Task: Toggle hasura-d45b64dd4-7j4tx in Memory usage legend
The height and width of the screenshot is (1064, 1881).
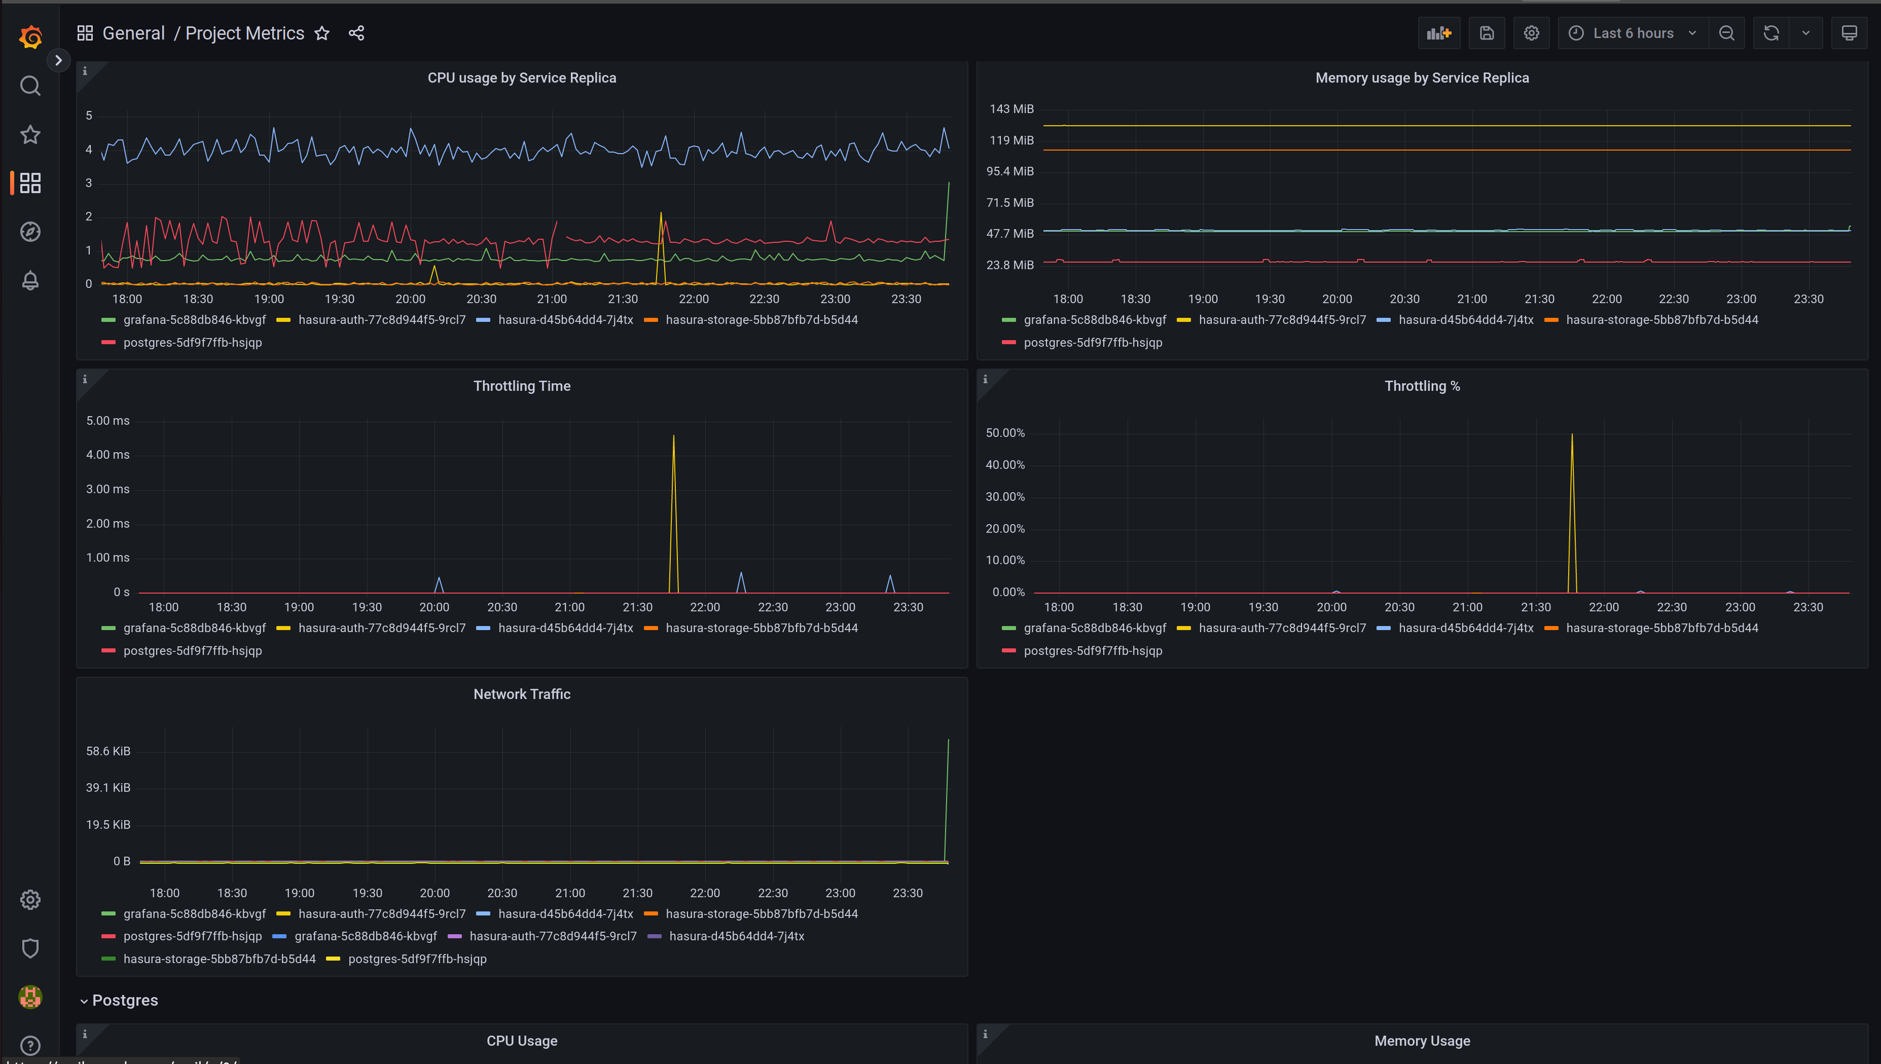Action: 1466,320
